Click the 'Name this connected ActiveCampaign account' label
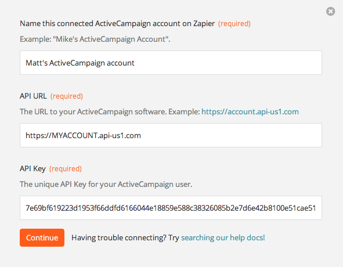The width and height of the screenshot is (343, 267). (x=117, y=24)
